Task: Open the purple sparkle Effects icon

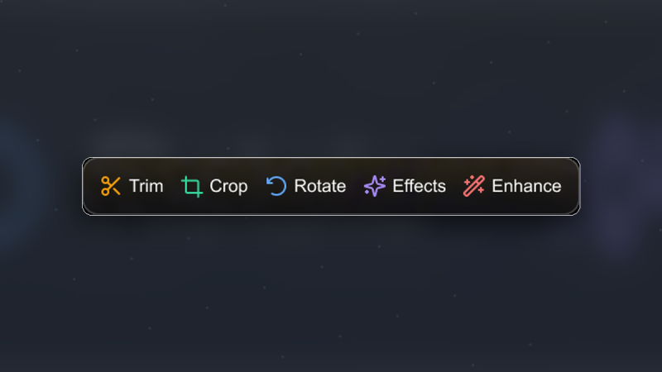Action: [375, 186]
